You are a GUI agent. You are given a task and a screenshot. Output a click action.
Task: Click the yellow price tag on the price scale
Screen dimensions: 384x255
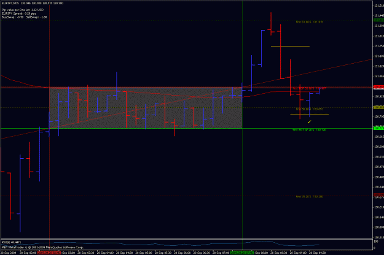[378, 107]
